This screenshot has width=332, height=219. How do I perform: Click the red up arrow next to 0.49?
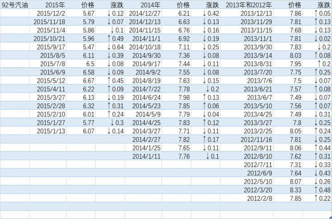(109, 38)
